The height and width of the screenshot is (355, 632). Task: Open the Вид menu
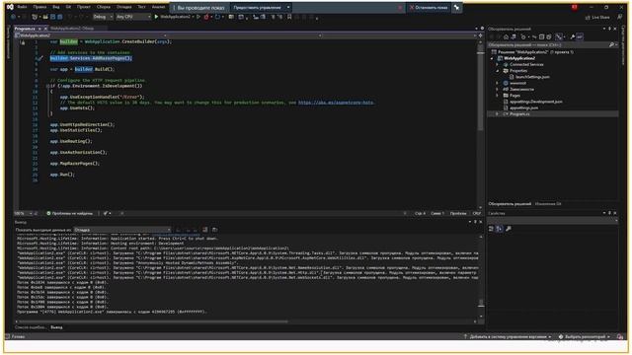56,7
